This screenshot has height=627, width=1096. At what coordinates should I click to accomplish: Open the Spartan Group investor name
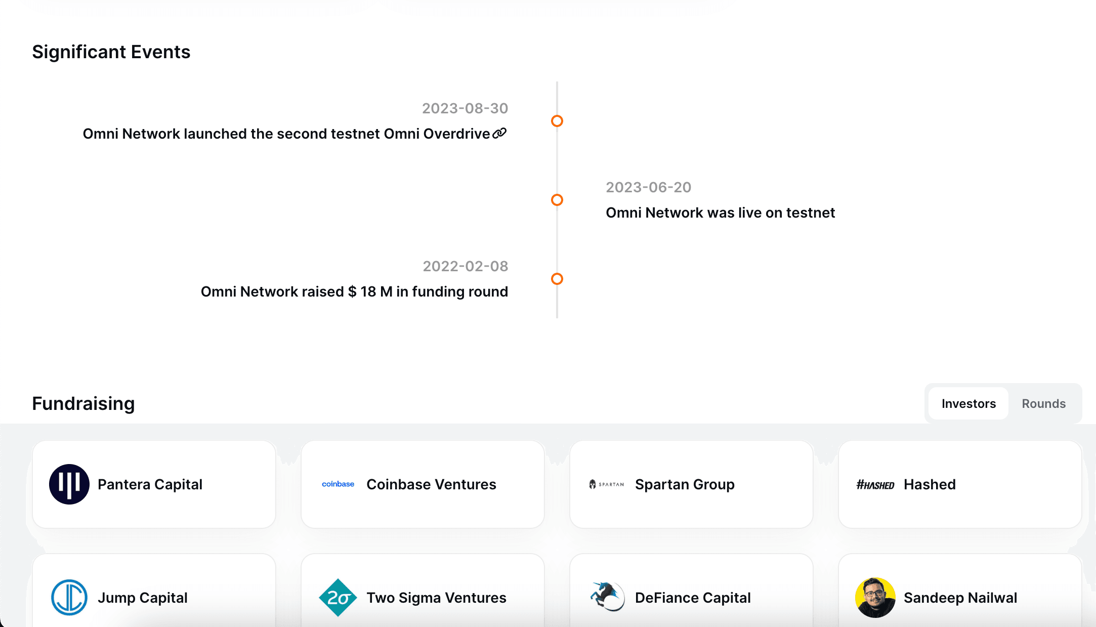tap(685, 484)
